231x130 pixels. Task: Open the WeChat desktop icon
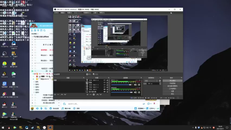(x=14, y=75)
